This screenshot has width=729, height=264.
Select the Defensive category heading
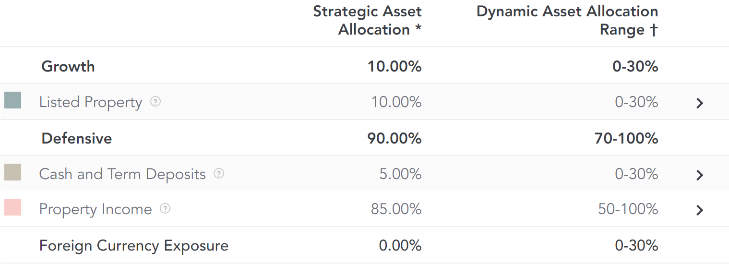pos(77,138)
